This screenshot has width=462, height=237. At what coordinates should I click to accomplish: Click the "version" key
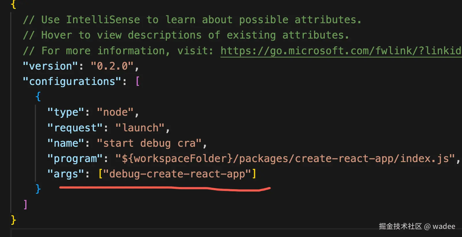[50, 66]
